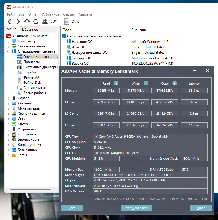
Task: Refresh the page with the reload icon
Action: [x=36, y=22]
